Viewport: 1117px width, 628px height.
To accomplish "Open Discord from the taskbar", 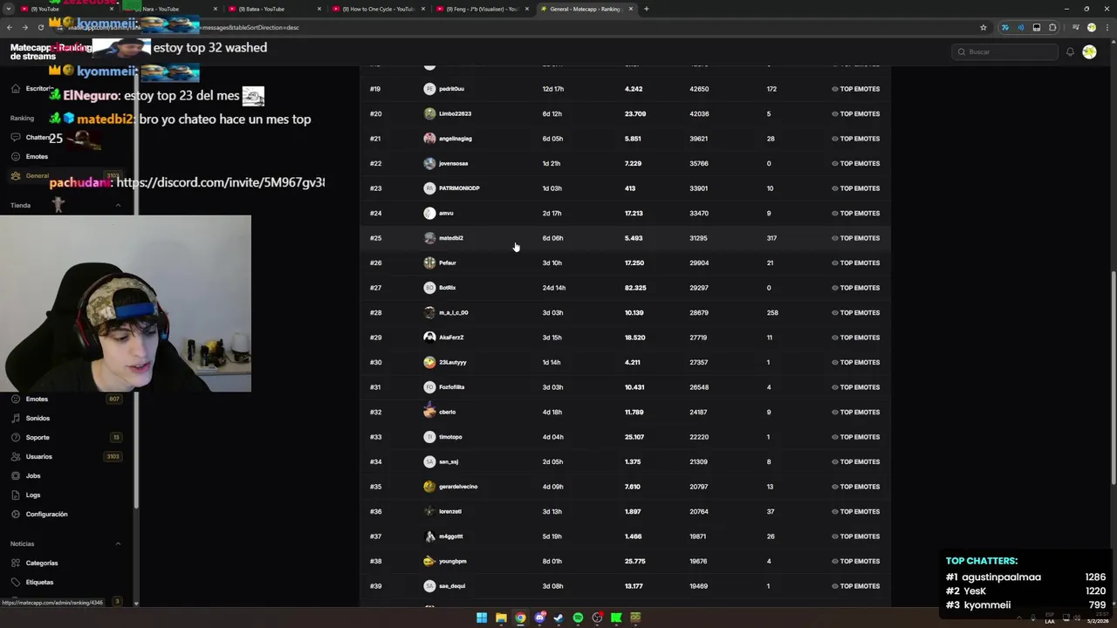I will [x=539, y=618].
